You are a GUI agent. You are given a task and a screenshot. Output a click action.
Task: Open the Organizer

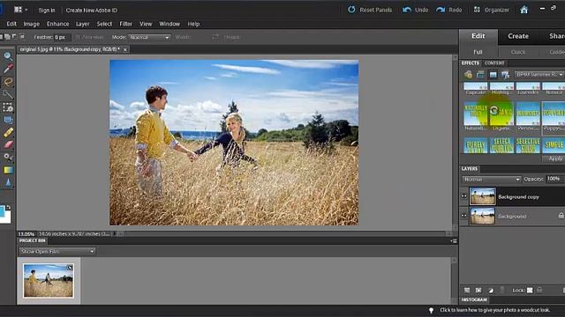click(491, 10)
